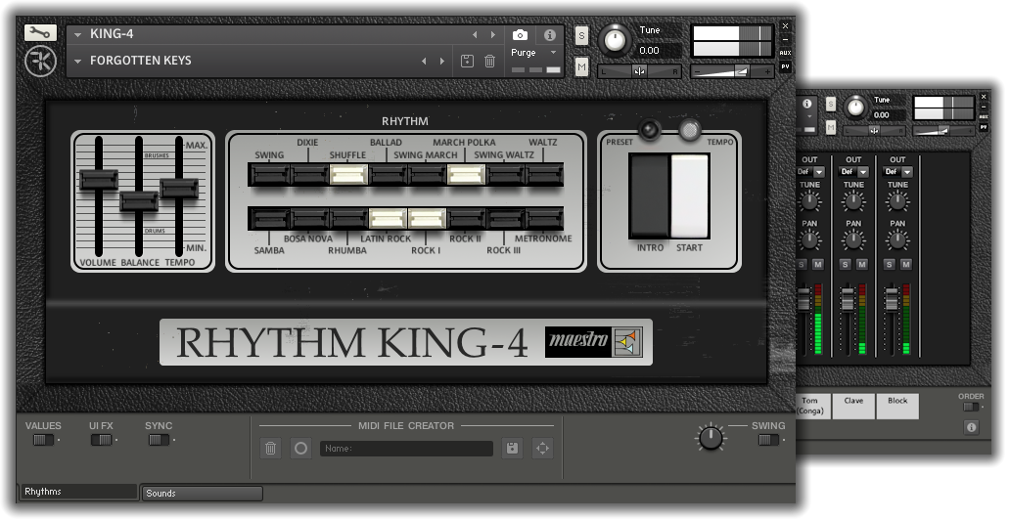Toggle the SYNC switch
The height and width of the screenshot is (520, 1010).
159,440
